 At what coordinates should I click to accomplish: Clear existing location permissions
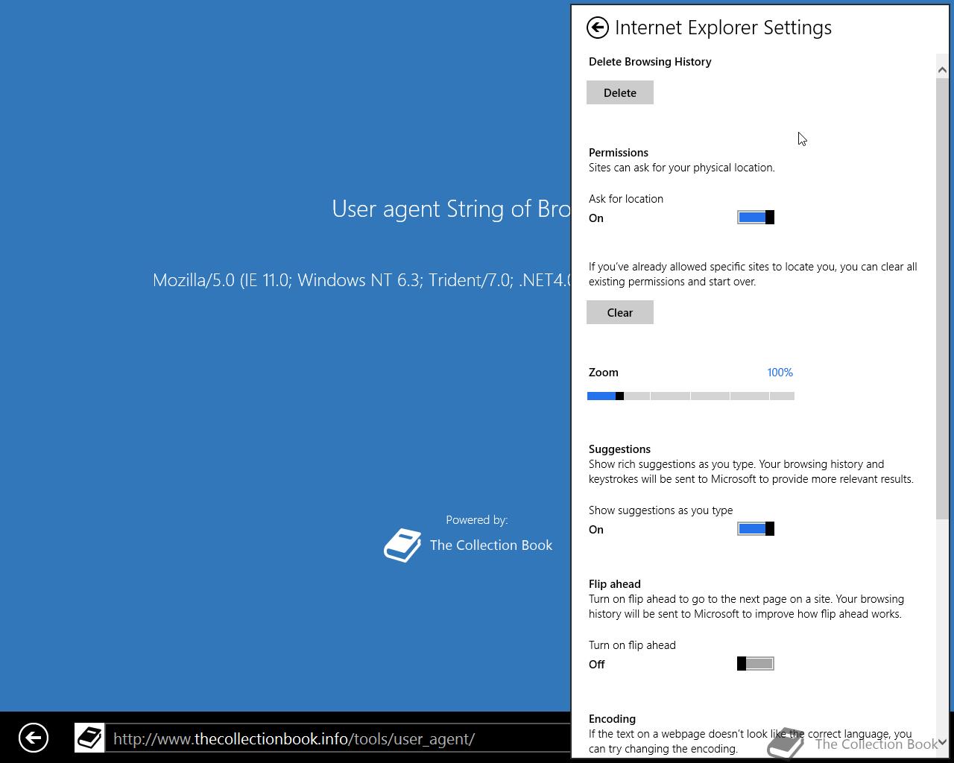(x=620, y=312)
